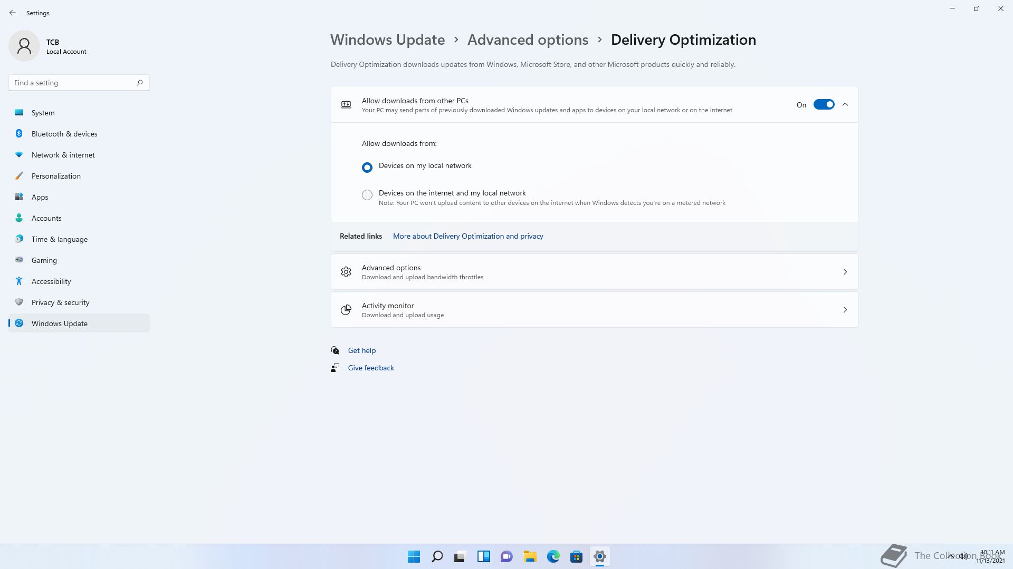Click the Windows Update sync icon
This screenshot has height=569, width=1013.
19,323
